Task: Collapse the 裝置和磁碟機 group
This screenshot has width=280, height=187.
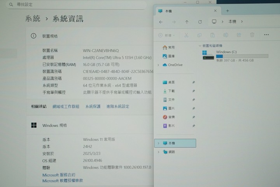Action: pos(200,46)
